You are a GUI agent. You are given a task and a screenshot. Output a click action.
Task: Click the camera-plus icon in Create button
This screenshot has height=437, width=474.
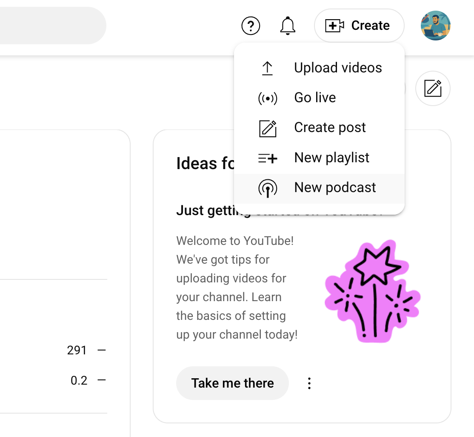(x=334, y=26)
